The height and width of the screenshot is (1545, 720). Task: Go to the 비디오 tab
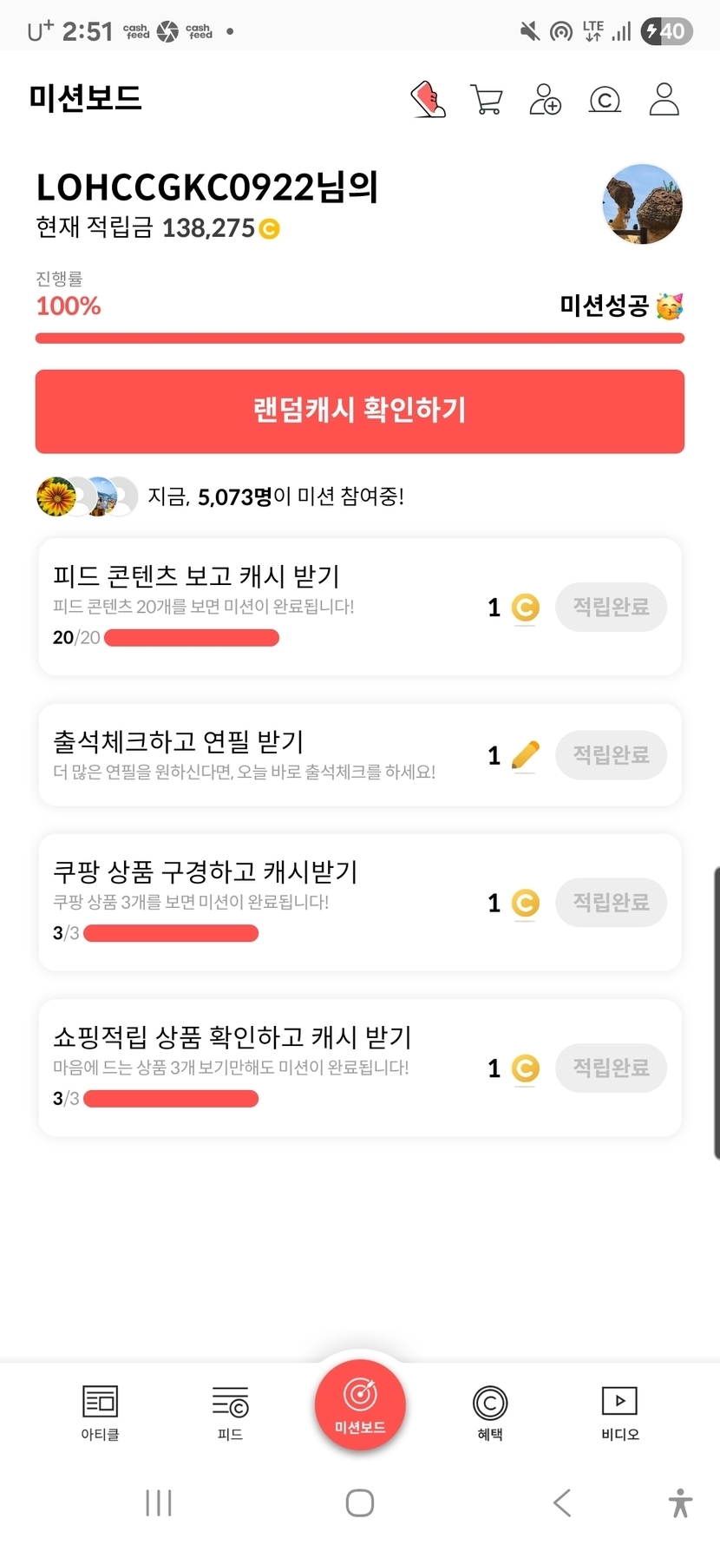(619, 1412)
